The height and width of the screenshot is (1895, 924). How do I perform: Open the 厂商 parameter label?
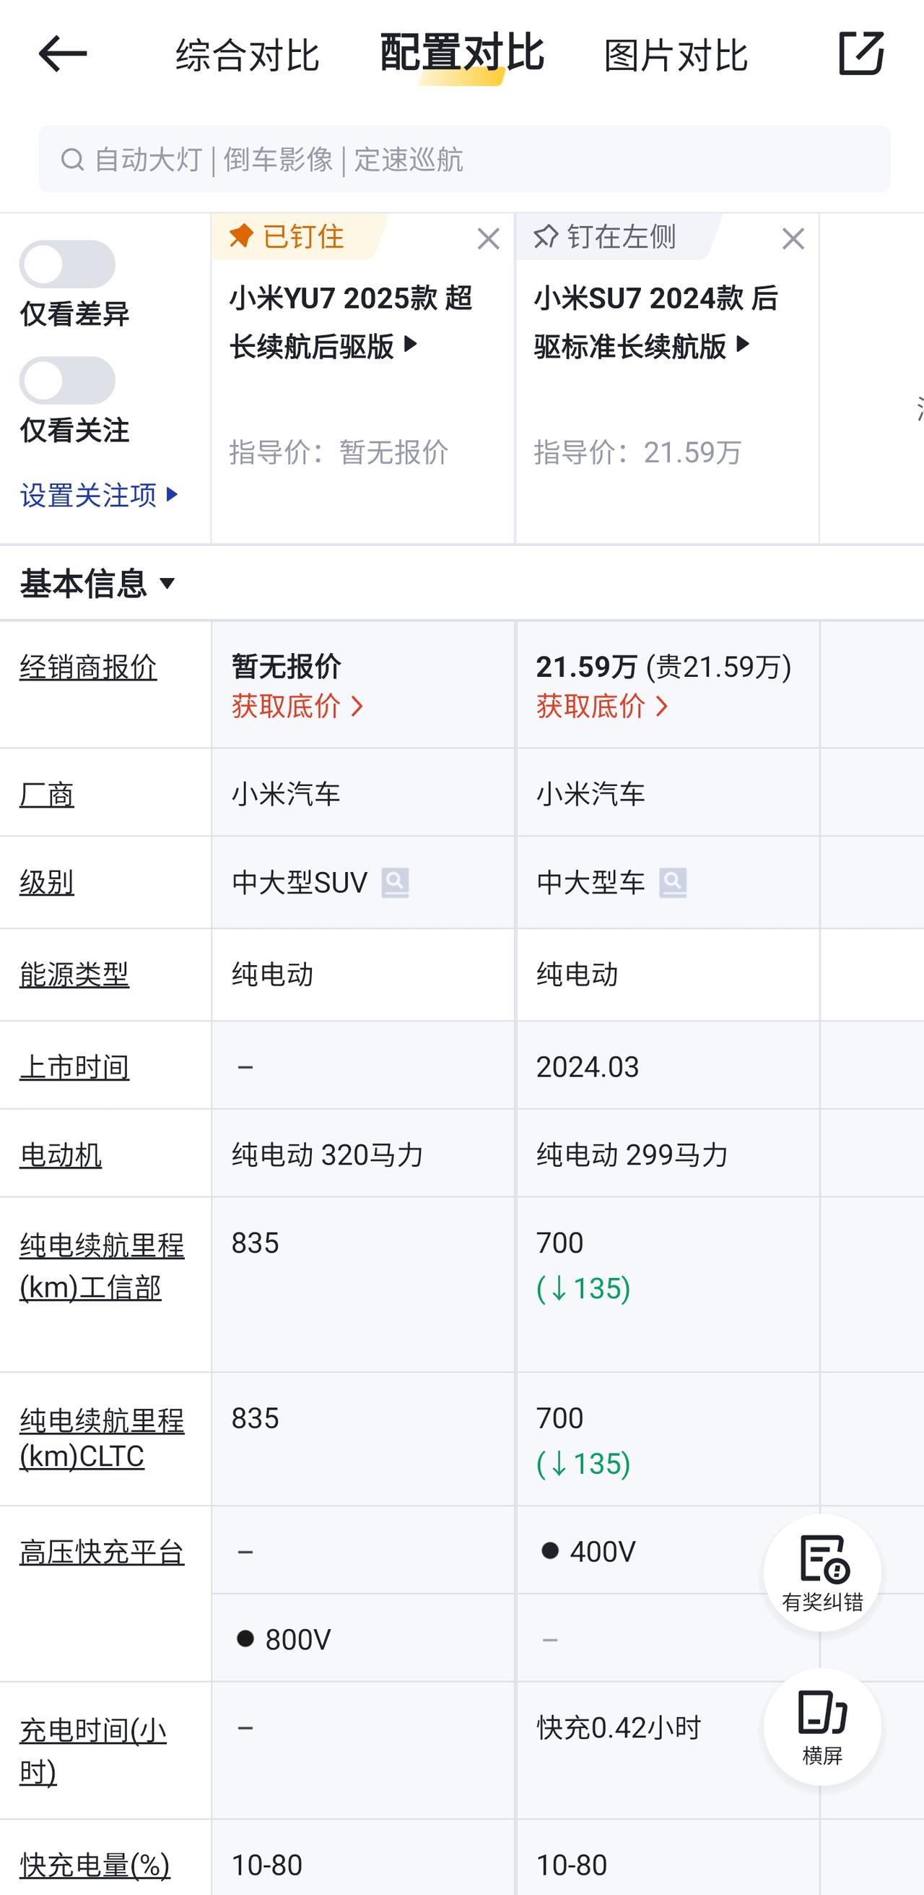[x=47, y=794]
